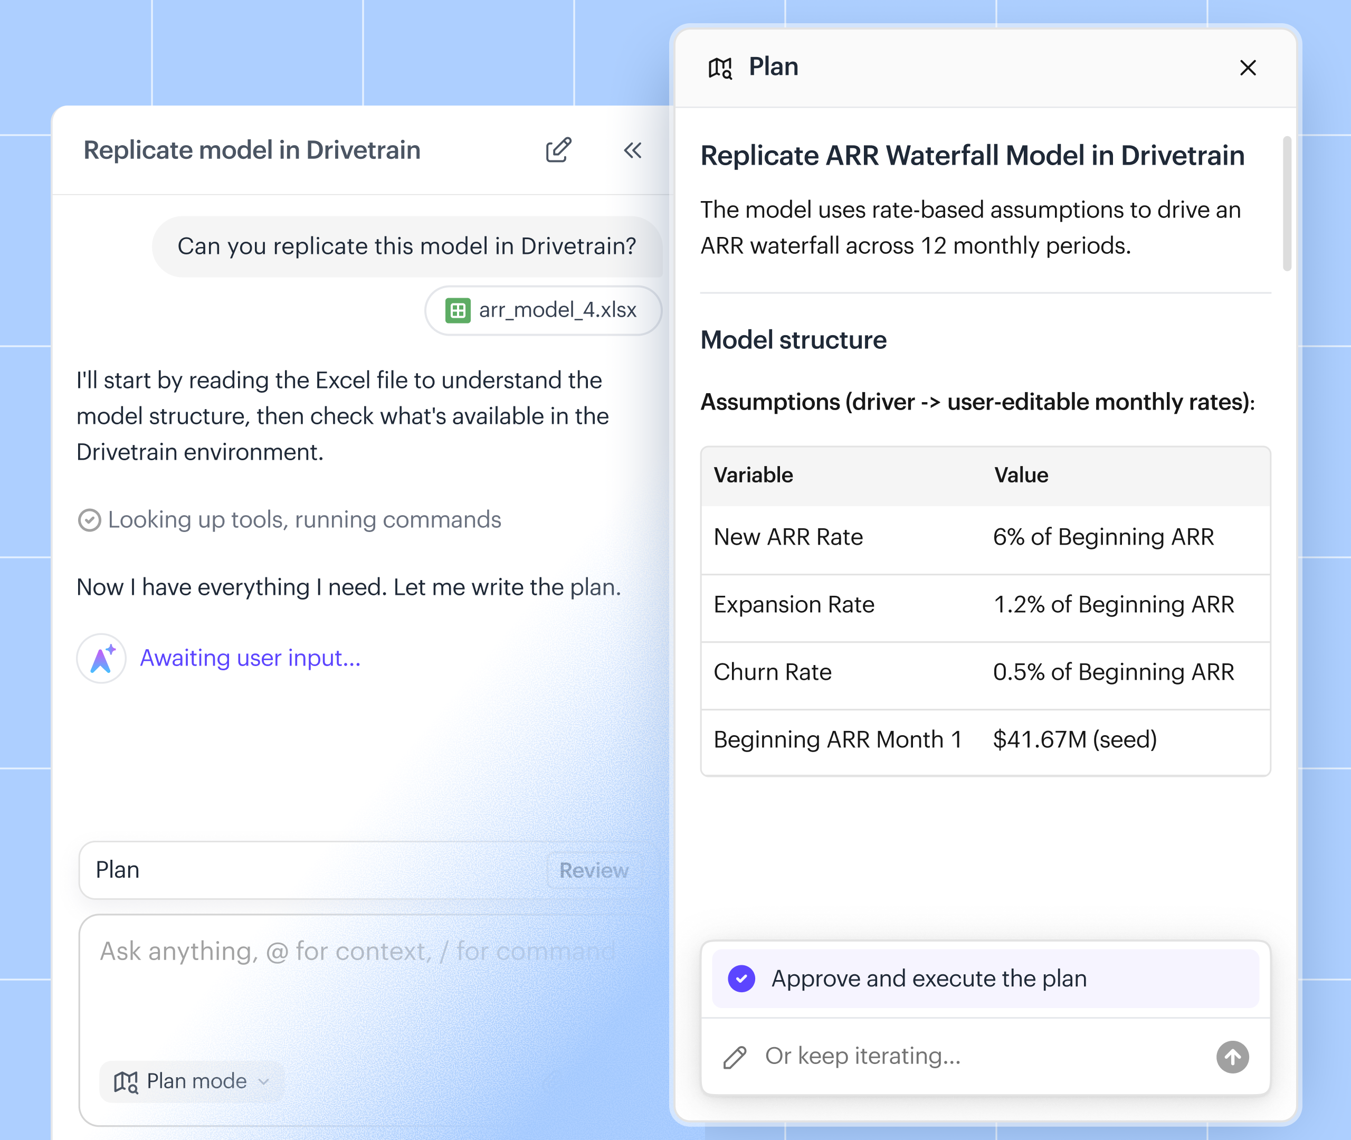
Task: Click the send arrow button
Action: coord(1232,1057)
